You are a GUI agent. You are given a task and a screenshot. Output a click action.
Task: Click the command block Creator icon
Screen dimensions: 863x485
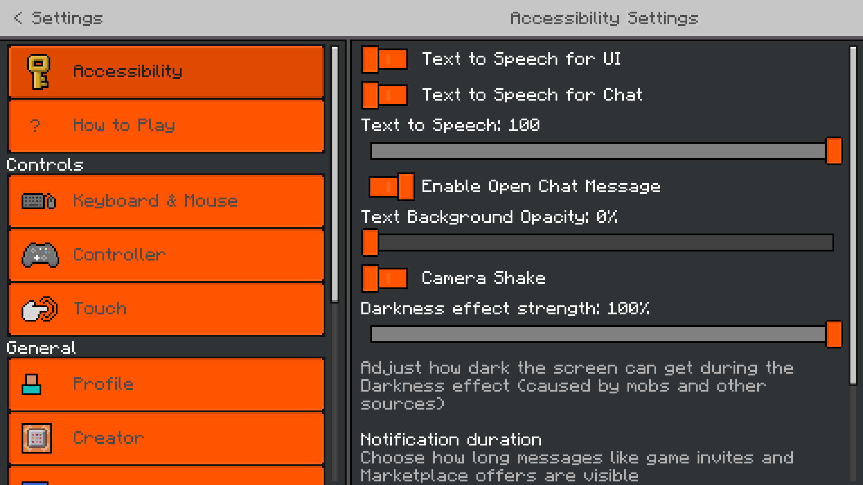(x=37, y=438)
